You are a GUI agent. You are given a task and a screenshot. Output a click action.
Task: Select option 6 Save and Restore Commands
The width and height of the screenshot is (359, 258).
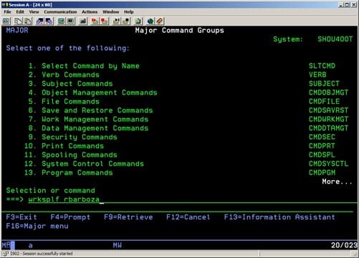pyautogui.click(x=90, y=110)
